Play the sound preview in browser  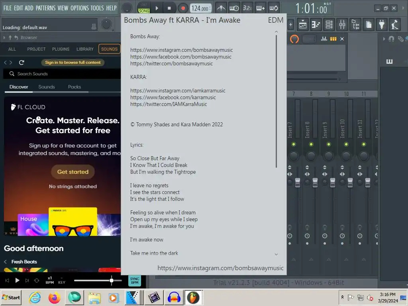(x=17, y=280)
